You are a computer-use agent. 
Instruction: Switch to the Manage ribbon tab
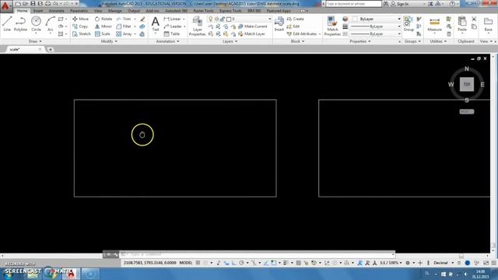click(x=115, y=11)
